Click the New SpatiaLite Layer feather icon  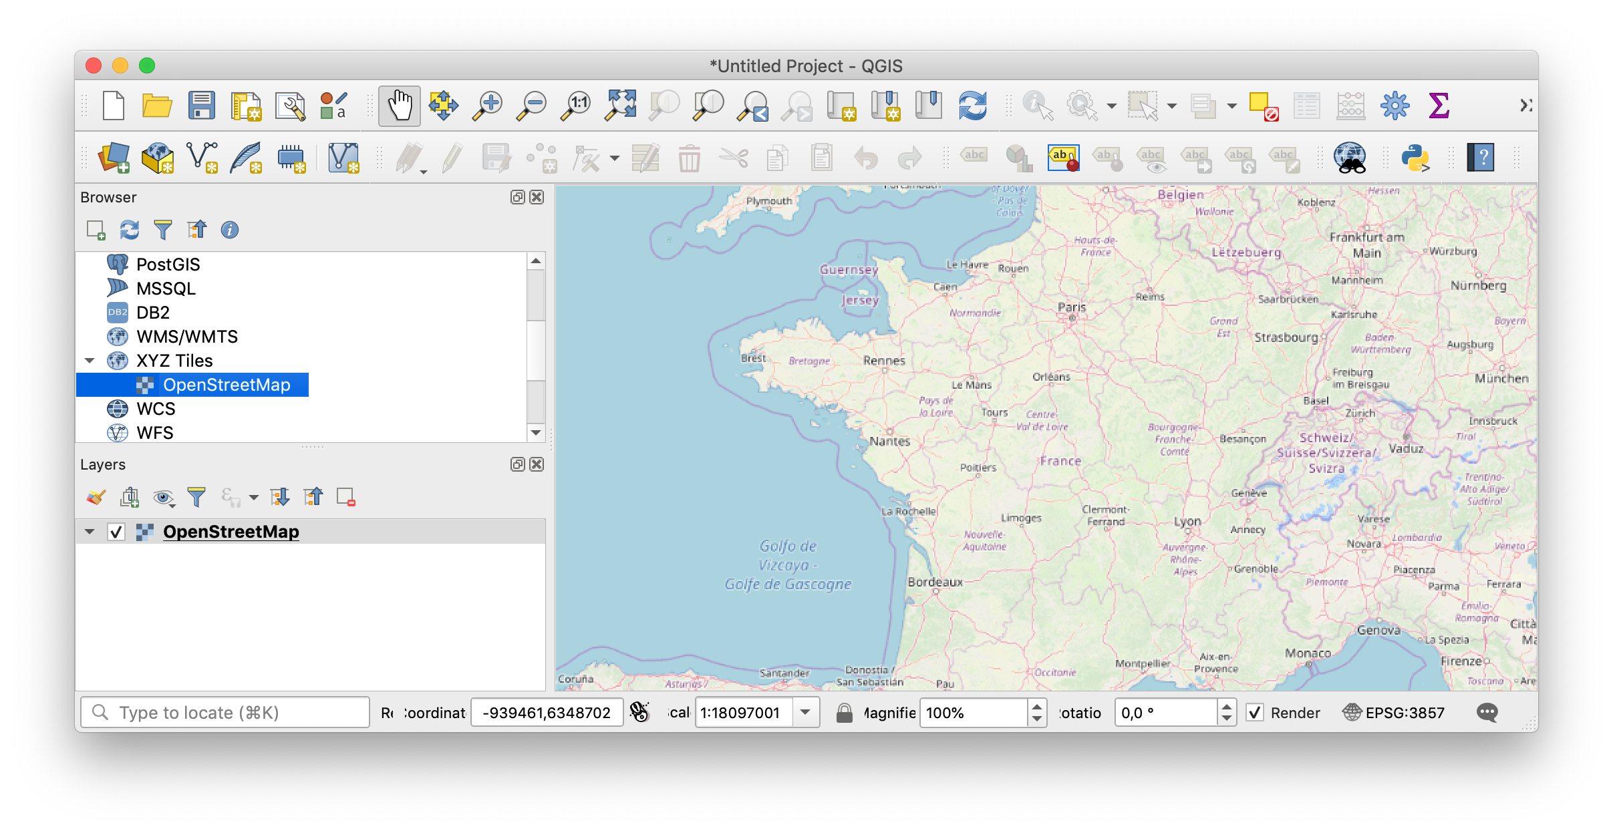pos(246,158)
